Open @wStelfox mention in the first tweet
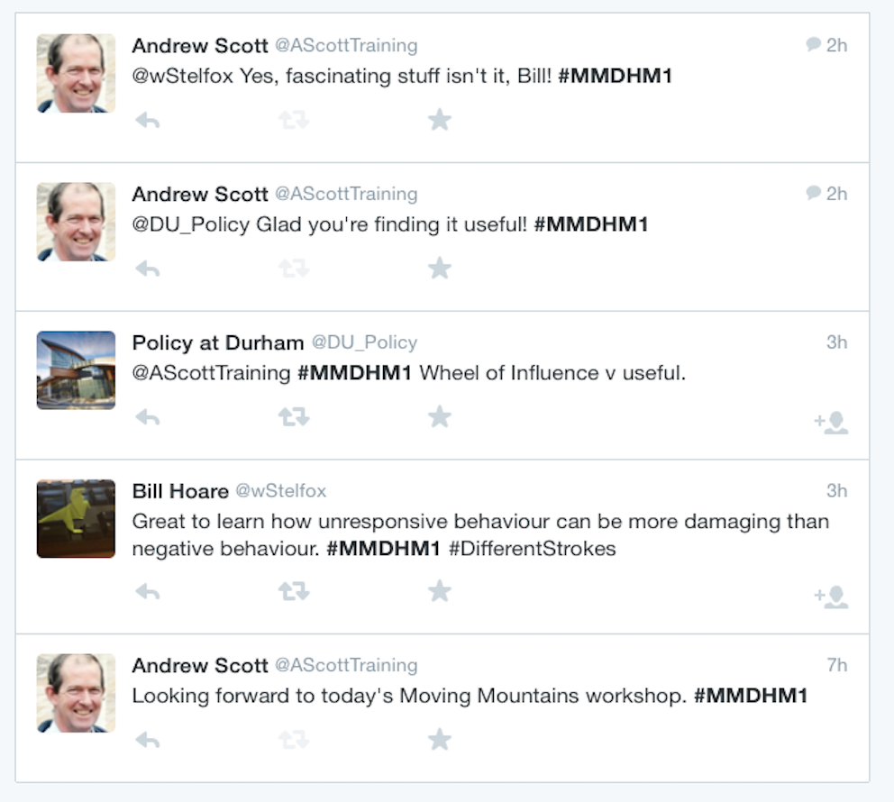Viewport: 894px width, 802px height. click(182, 76)
